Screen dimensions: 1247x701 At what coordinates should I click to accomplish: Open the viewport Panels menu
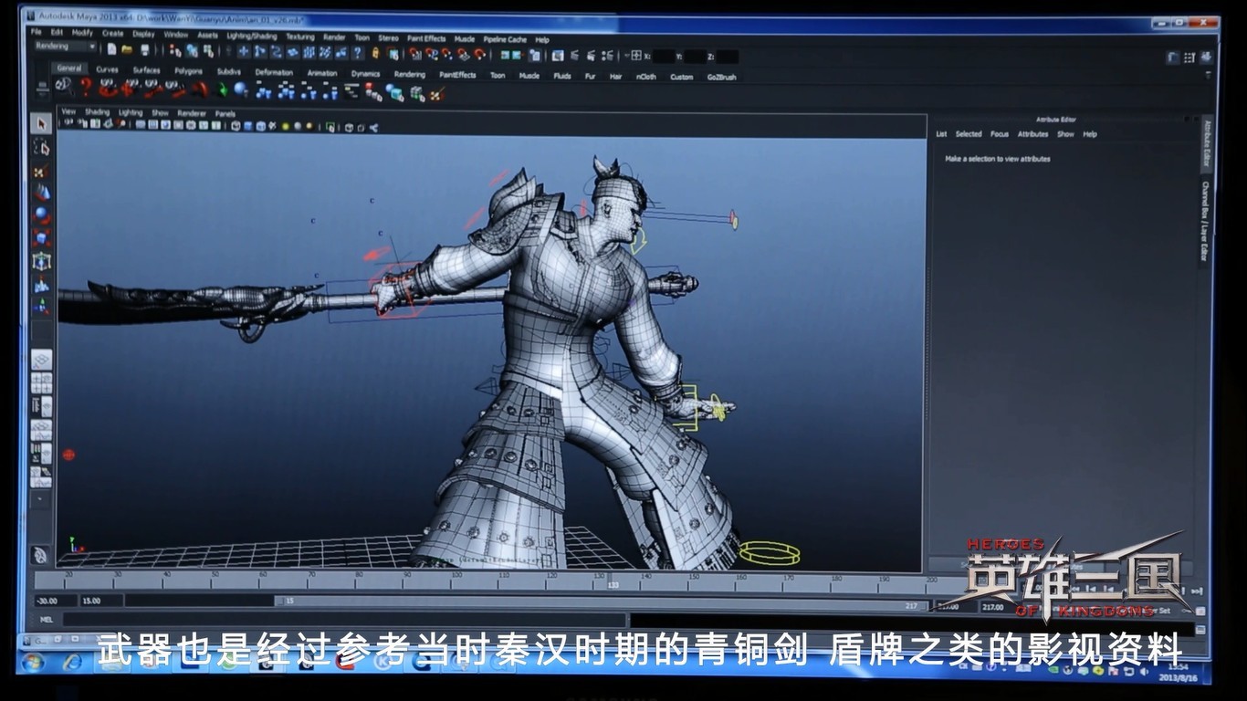point(225,114)
